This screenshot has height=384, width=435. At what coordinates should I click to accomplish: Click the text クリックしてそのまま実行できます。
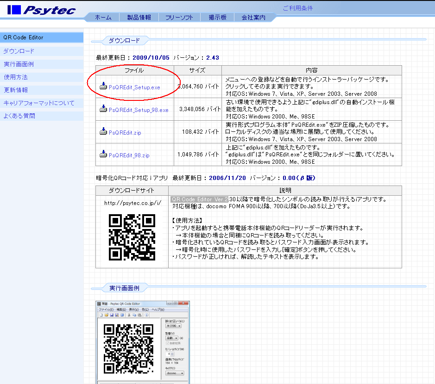tap(270, 87)
